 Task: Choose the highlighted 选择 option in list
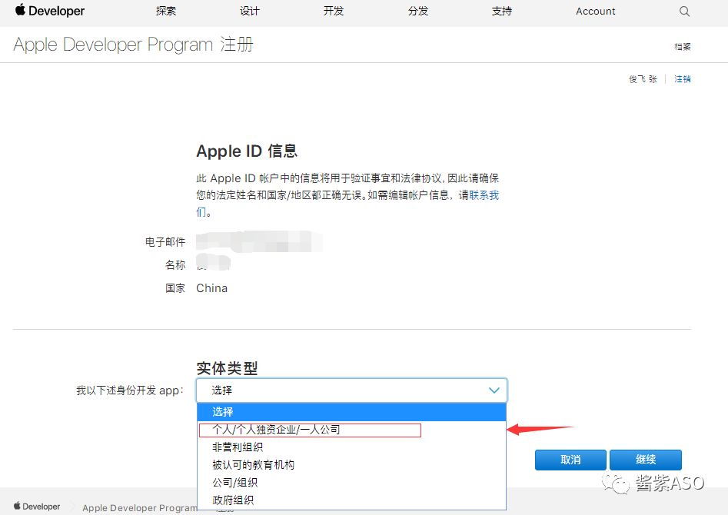351,412
